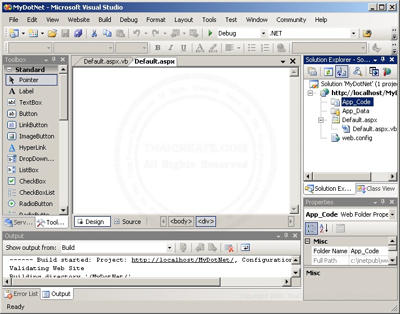This screenshot has height=314, width=400.
Task: Open the Website menu
Action: (79, 20)
